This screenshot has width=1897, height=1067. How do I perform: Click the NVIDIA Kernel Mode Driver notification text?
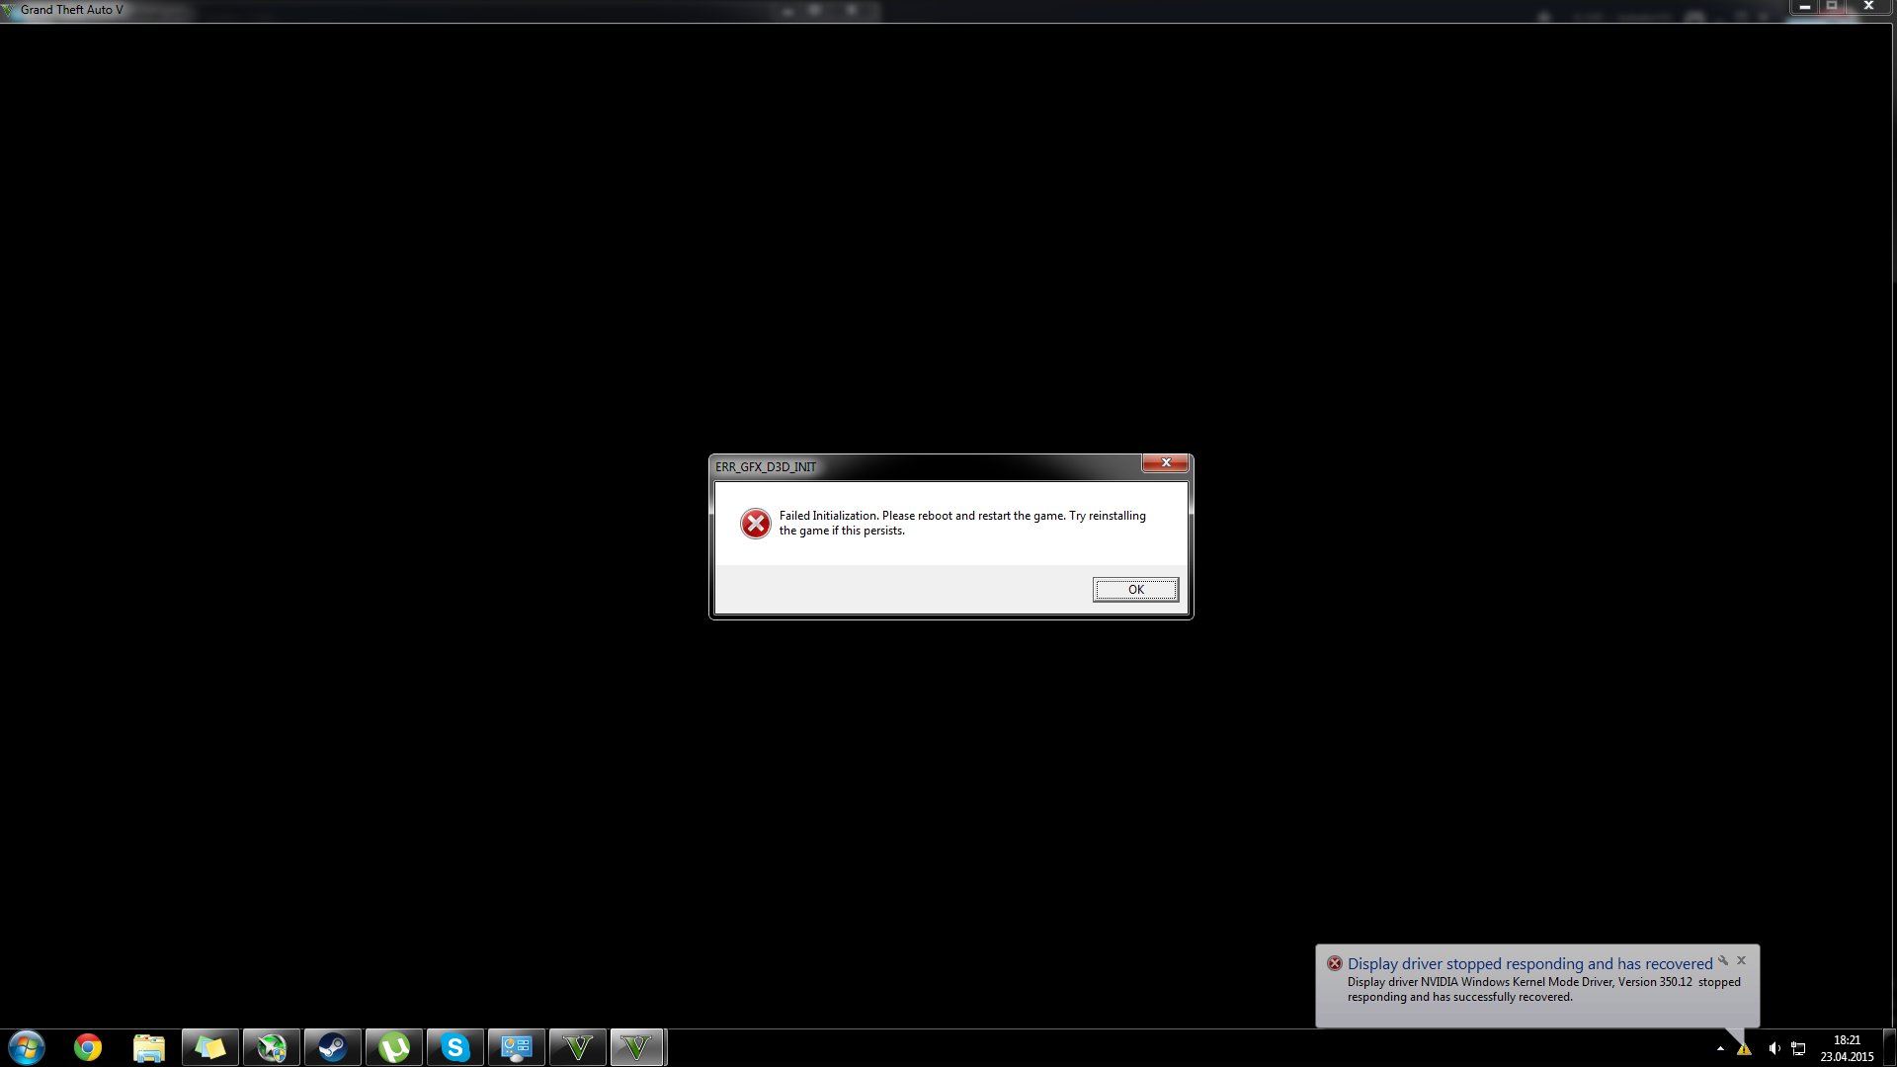point(1543,989)
